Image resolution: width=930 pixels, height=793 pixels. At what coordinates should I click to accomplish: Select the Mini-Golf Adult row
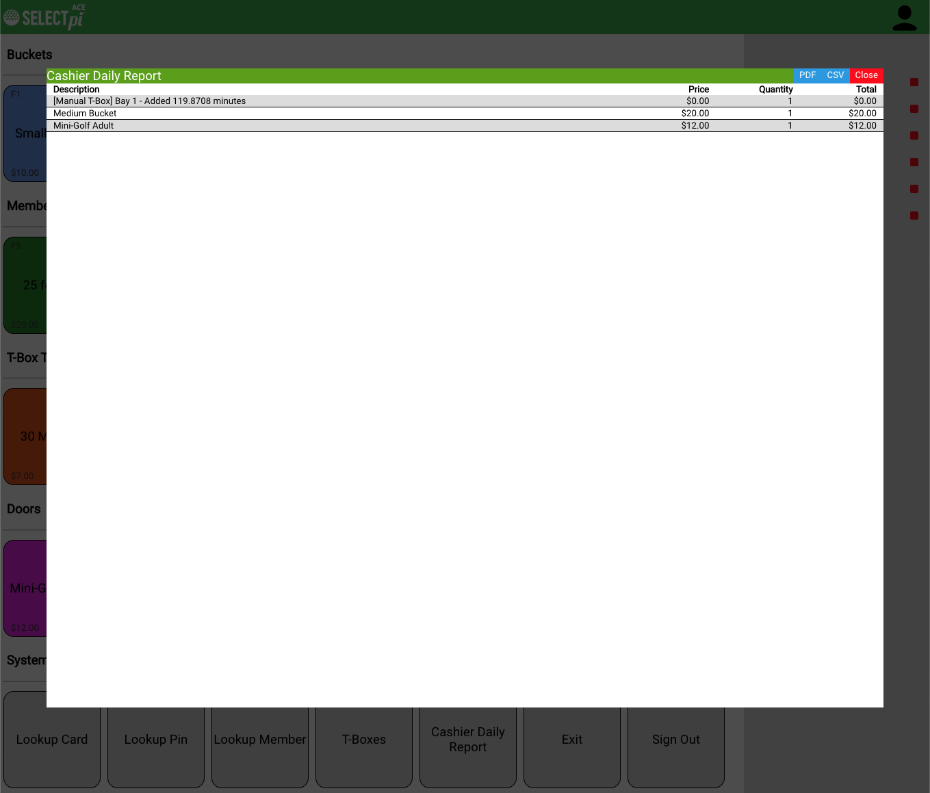click(x=465, y=126)
